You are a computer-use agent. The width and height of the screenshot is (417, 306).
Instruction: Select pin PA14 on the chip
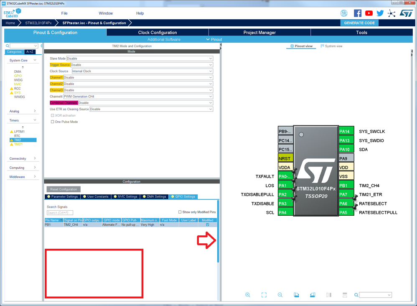click(x=346, y=131)
